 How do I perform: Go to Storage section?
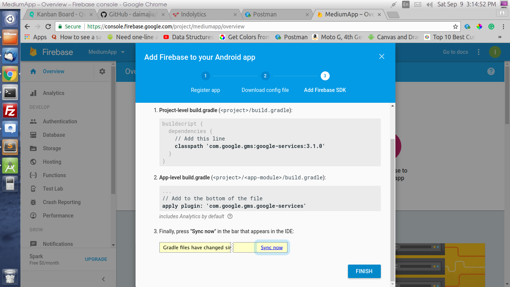coord(52,148)
